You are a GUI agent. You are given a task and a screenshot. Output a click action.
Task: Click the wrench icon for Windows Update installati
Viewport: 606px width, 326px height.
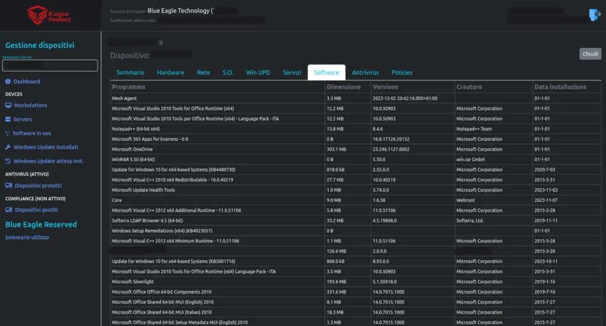point(8,147)
